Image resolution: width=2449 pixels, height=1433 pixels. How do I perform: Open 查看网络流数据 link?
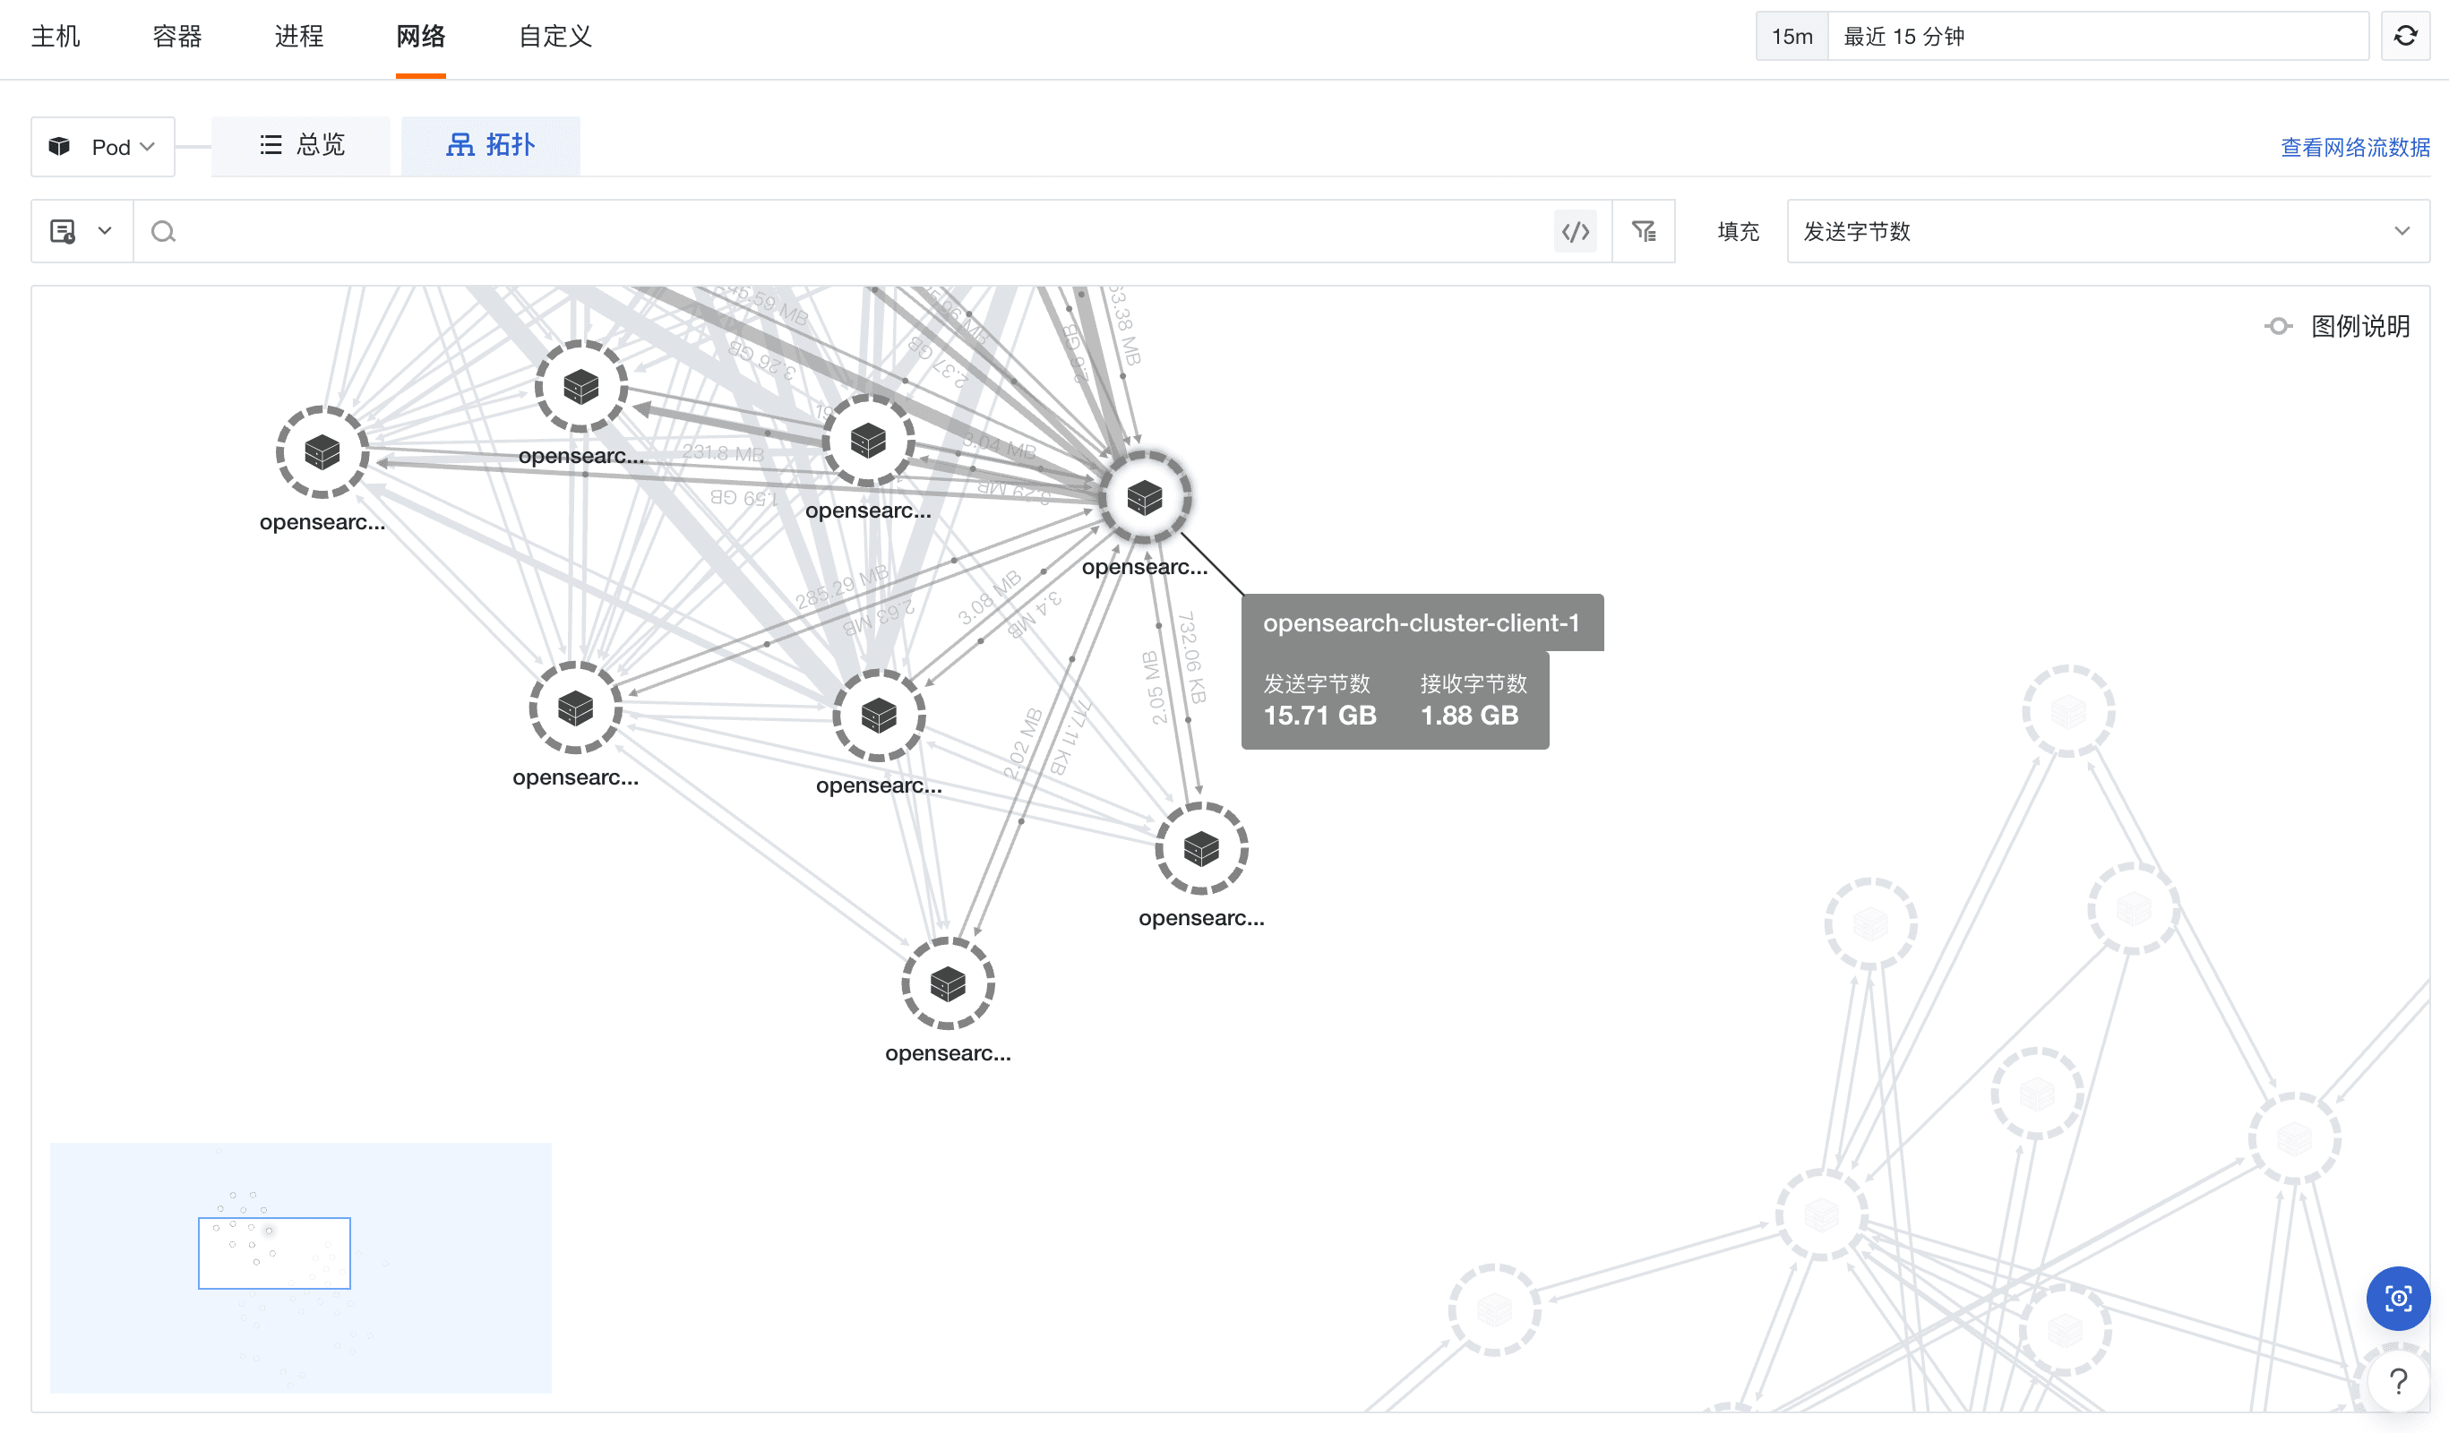[2354, 148]
